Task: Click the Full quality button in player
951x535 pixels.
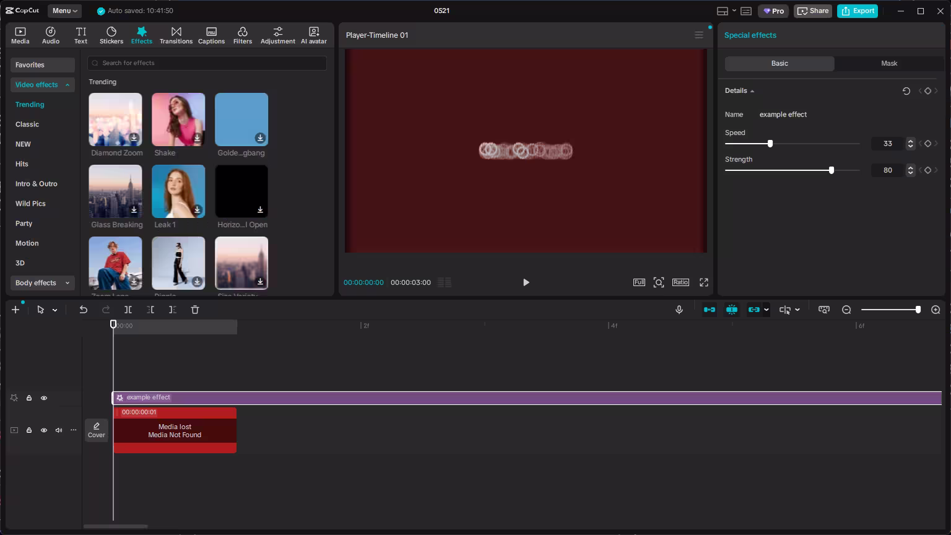Action: click(639, 282)
